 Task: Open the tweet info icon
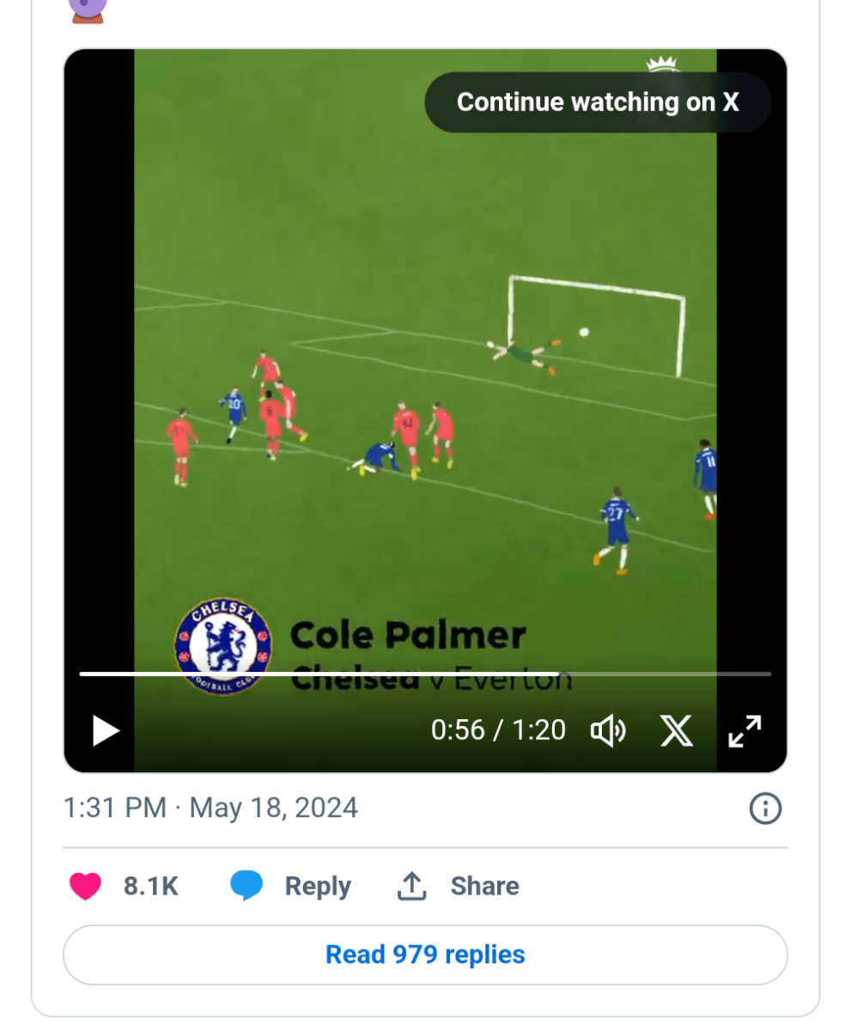click(765, 808)
